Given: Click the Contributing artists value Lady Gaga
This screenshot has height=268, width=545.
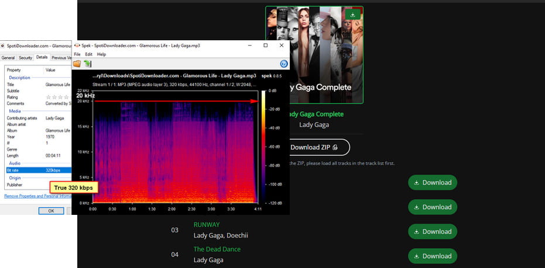Looking at the screenshot, I should pyautogui.click(x=54, y=118).
